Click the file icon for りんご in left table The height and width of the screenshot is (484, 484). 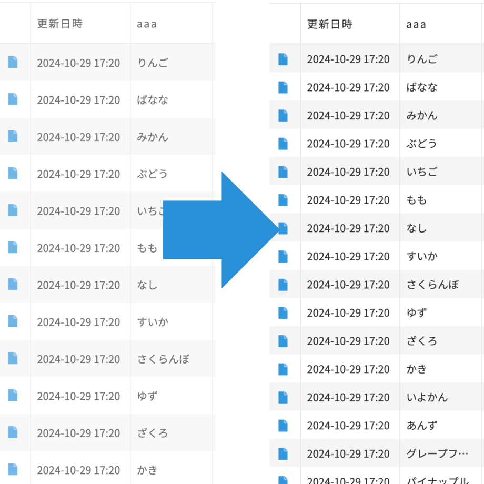click(x=13, y=62)
